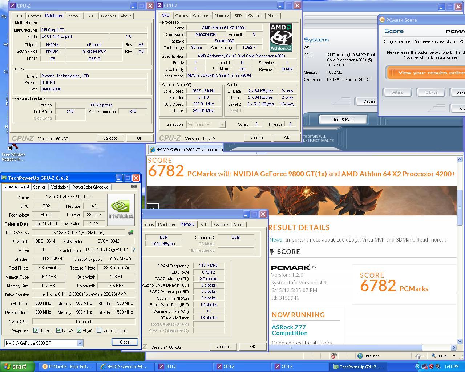Click the browser vertical scrollbar up arrow

click(460, 159)
